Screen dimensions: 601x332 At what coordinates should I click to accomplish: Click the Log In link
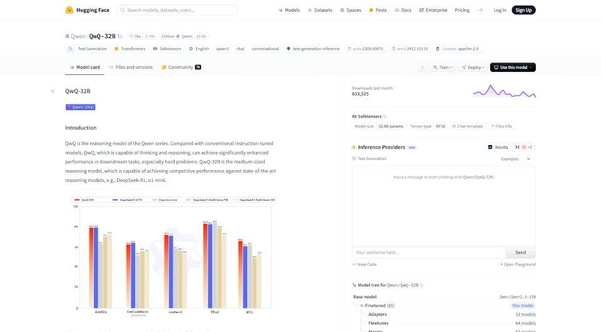click(x=500, y=10)
